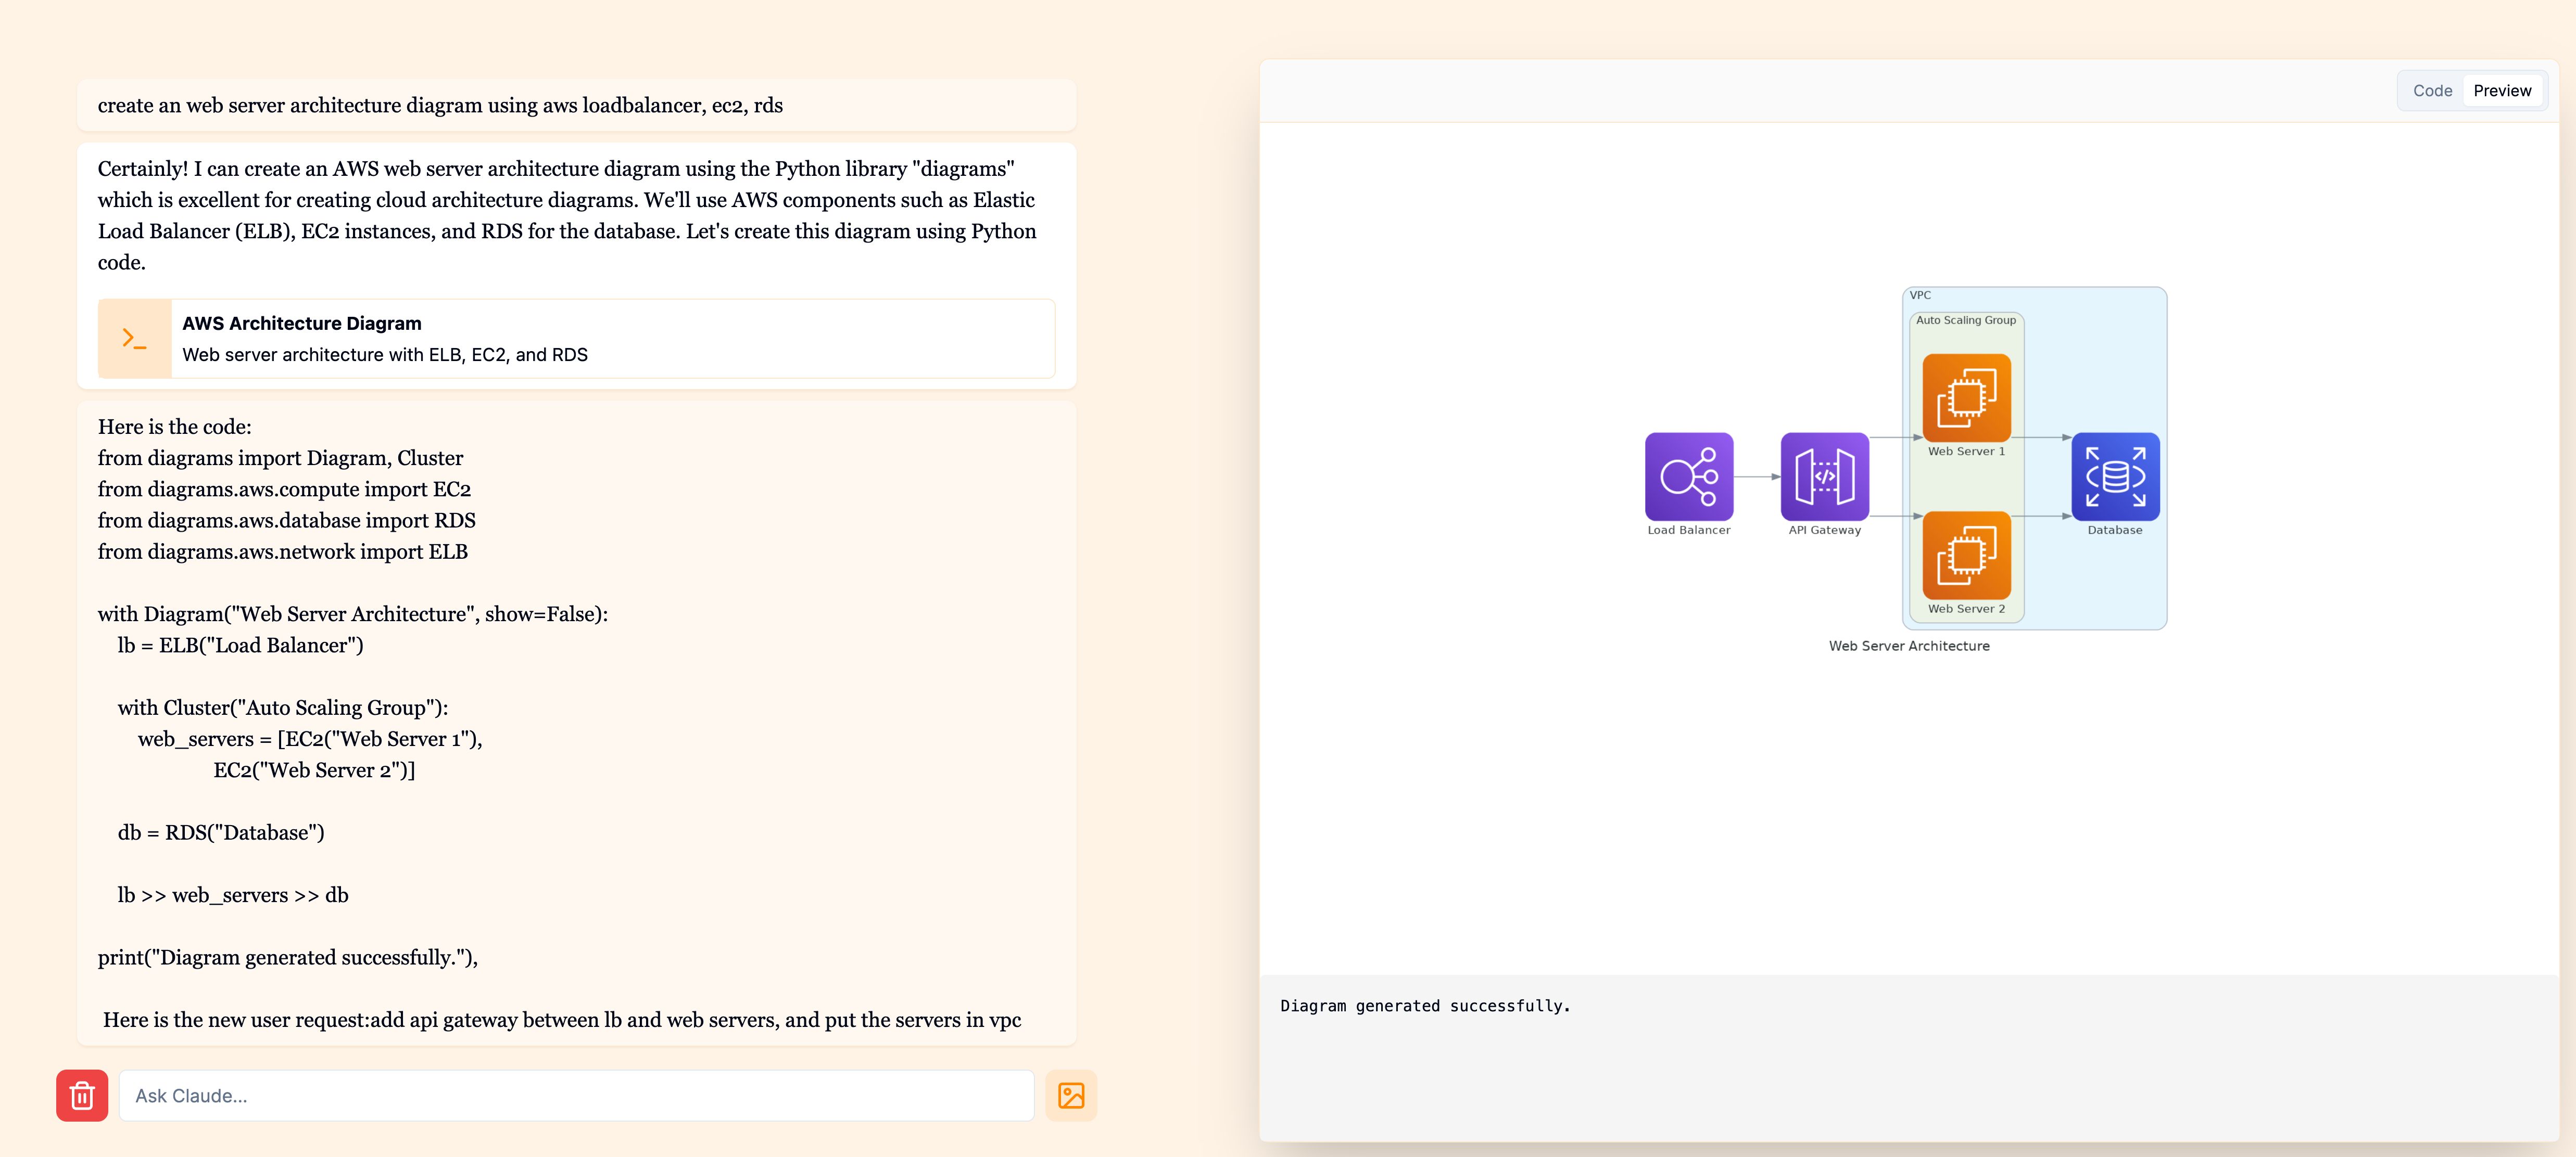2576x1157 pixels.
Task: Click the terminal prompt icon on artifact card
Action: click(x=135, y=339)
